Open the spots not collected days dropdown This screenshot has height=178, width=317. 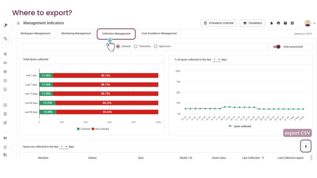coord(64,146)
